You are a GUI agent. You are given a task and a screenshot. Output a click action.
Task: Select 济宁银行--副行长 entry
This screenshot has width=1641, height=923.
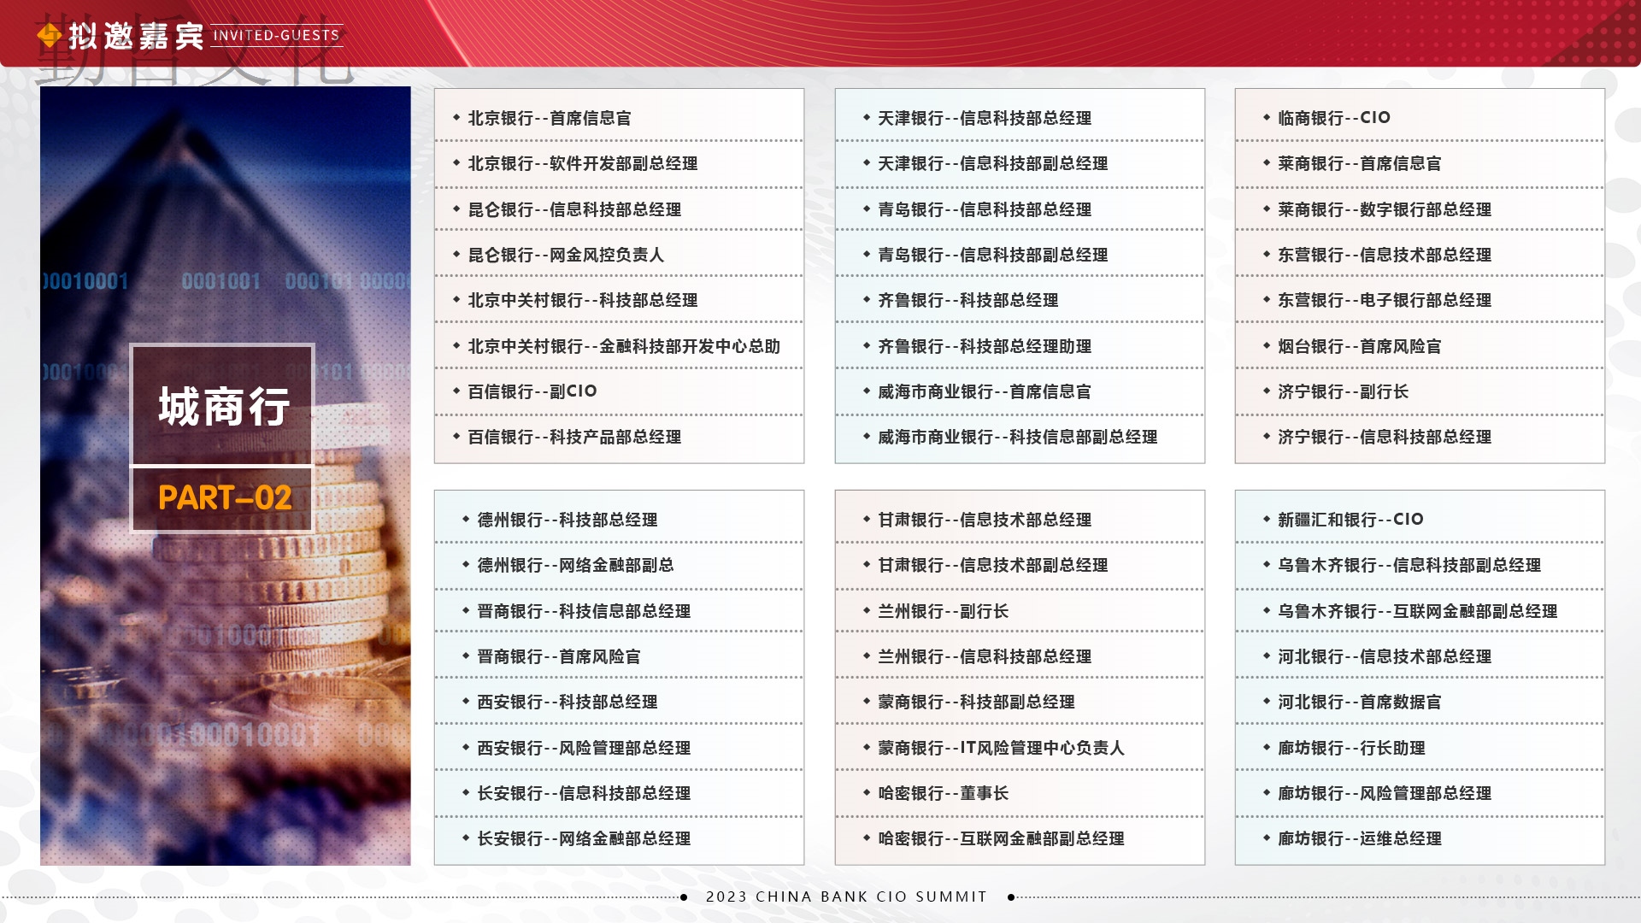tap(1343, 391)
